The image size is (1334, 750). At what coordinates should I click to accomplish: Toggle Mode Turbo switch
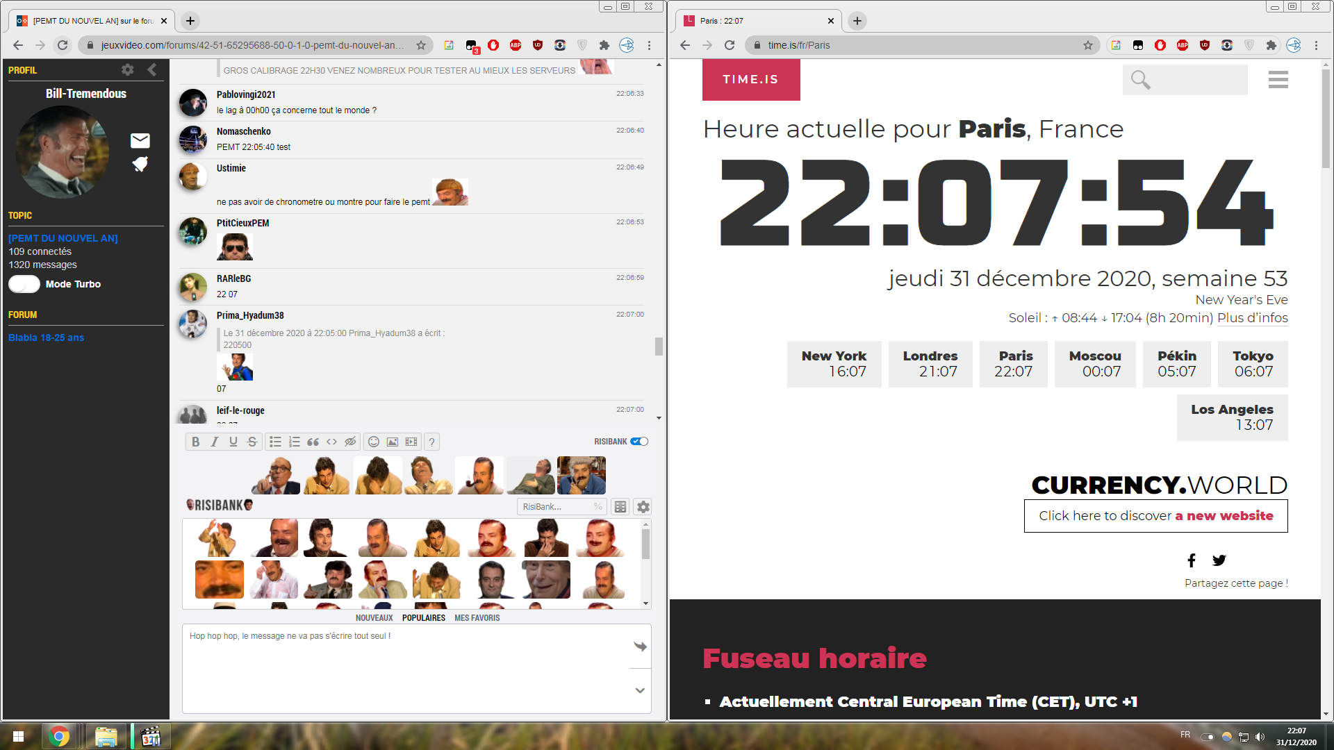tap(24, 284)
